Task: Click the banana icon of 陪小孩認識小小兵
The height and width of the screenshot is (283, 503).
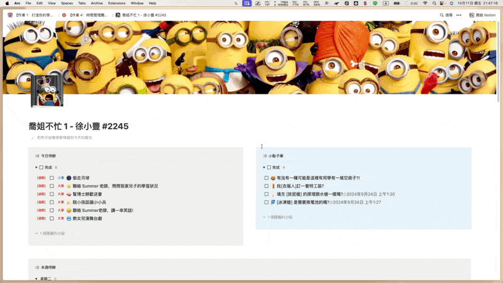Action: pos(69,202)
